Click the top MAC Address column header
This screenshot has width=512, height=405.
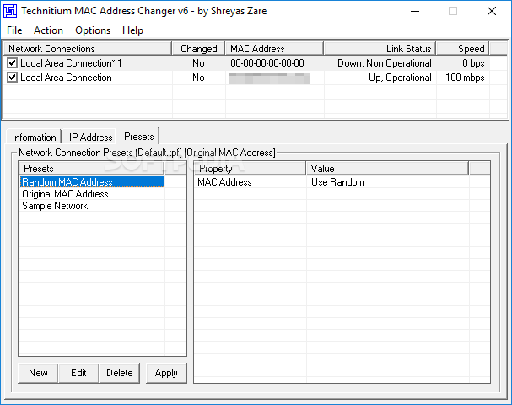pyautogui.click(x=274, y=49)
